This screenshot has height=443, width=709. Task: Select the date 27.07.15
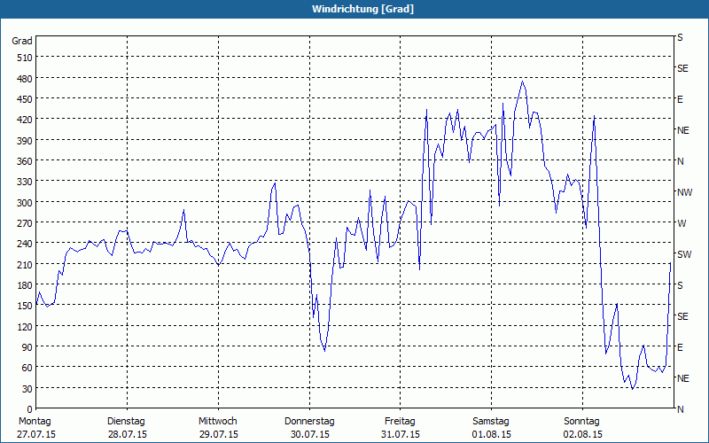(x=36, y=435)
